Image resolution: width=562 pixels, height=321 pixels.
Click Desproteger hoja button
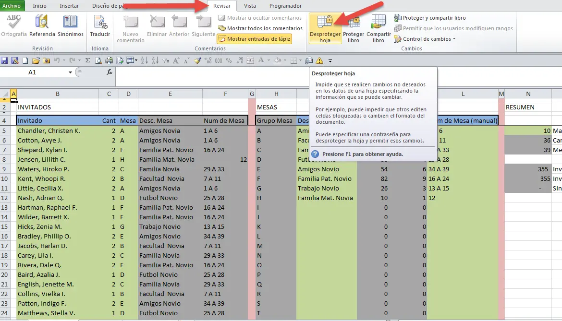coord(325,29)
